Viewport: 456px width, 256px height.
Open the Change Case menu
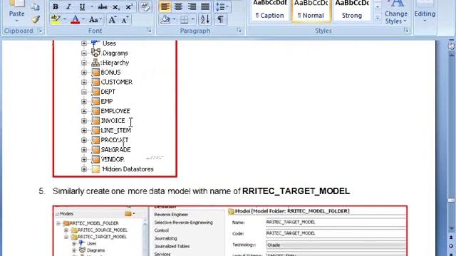point(95,19)
